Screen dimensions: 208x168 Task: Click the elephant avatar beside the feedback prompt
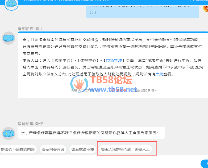[x=9, y=134]
